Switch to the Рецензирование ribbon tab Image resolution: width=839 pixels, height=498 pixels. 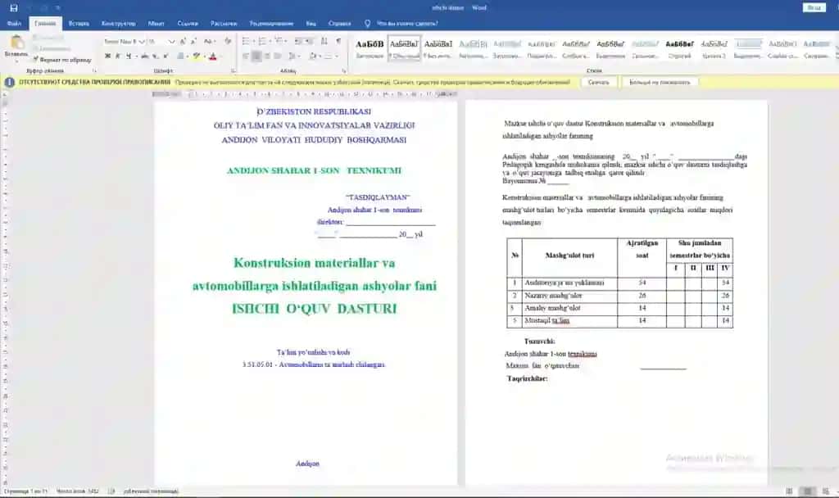(271, 24)
